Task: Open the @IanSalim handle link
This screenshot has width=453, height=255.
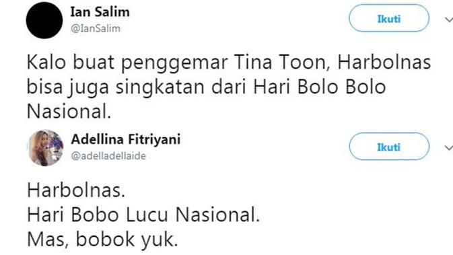Action: tap(96, 28)
